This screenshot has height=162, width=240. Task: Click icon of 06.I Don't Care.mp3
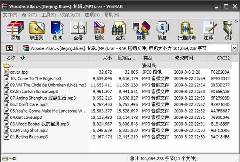(x=6, y=104)
